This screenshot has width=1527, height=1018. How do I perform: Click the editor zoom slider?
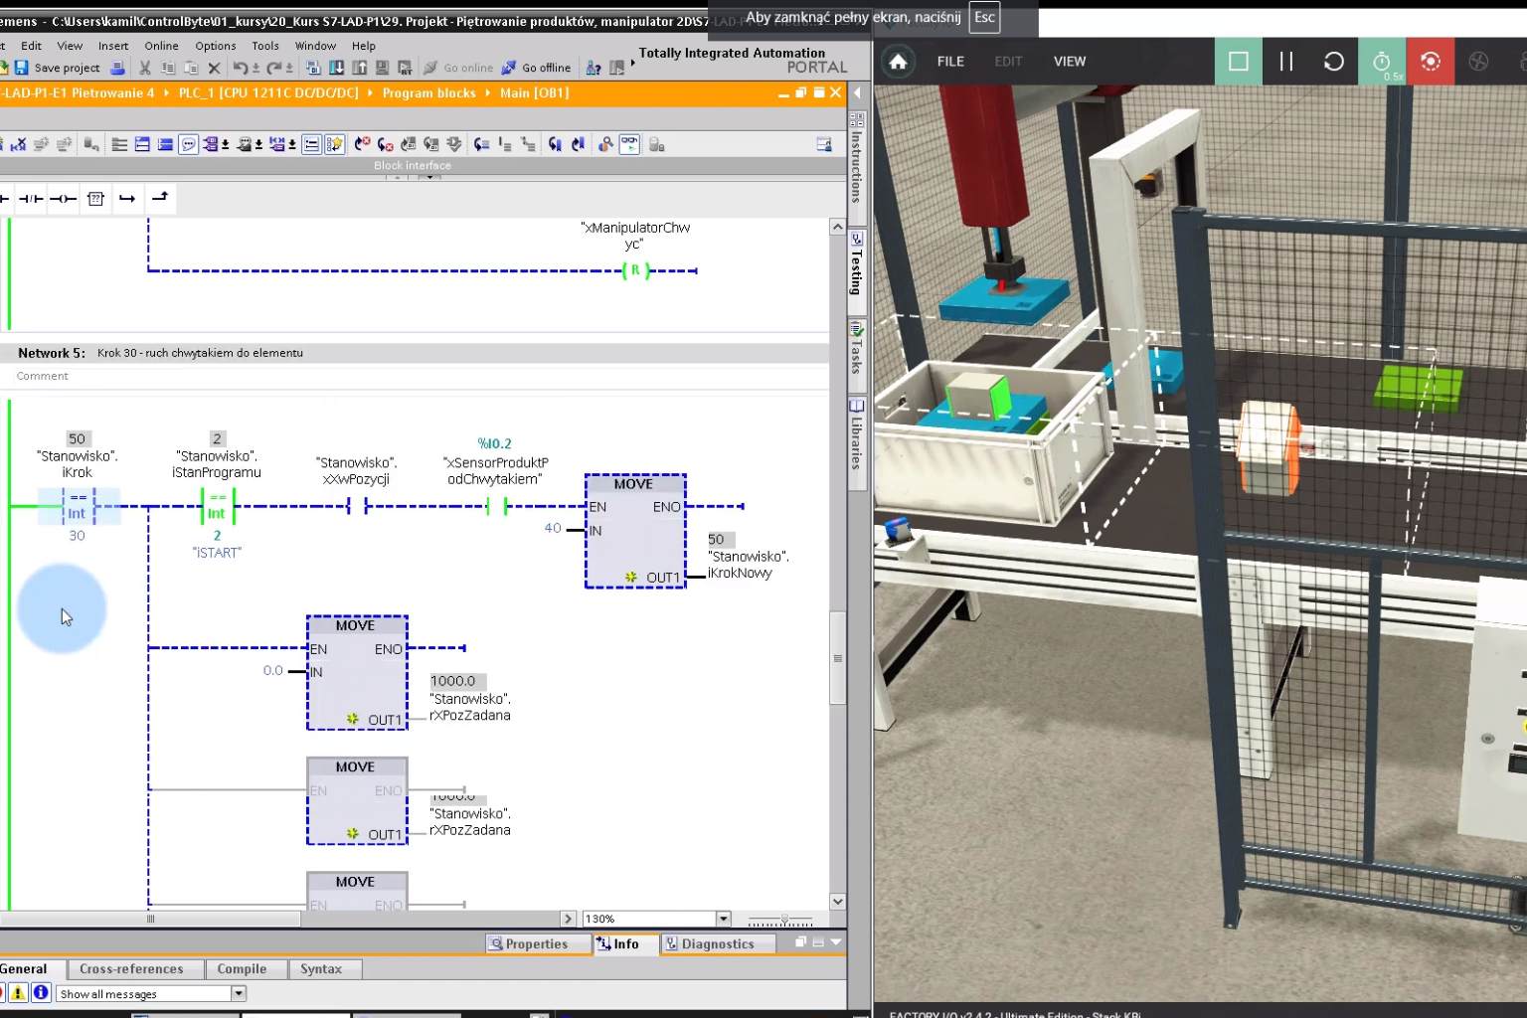783,920
